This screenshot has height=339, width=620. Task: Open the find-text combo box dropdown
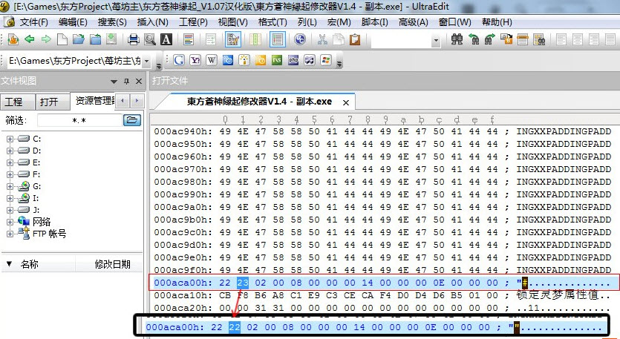pos(436,40)
